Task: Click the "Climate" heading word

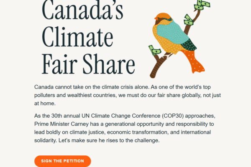Action: point(77,38)
